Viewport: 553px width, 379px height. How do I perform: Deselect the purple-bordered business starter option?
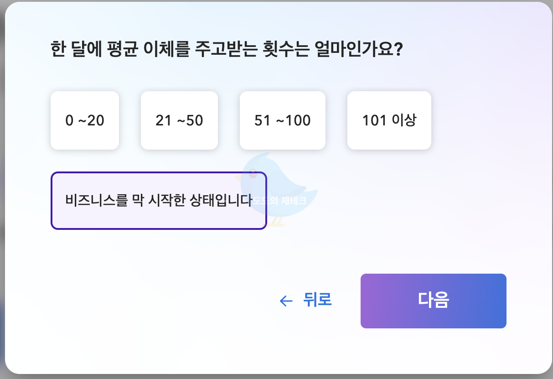(159, 200)
